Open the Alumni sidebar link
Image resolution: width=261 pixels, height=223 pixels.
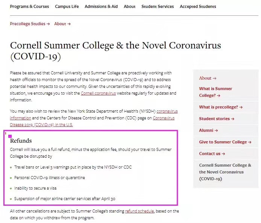point(208,130)
